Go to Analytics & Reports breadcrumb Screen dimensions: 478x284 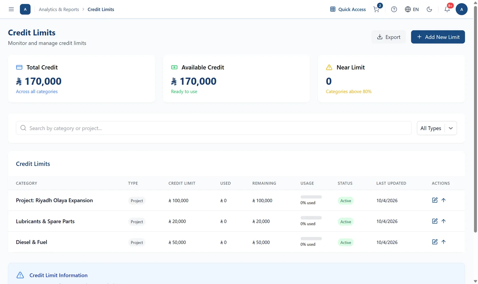click(59, 9)
